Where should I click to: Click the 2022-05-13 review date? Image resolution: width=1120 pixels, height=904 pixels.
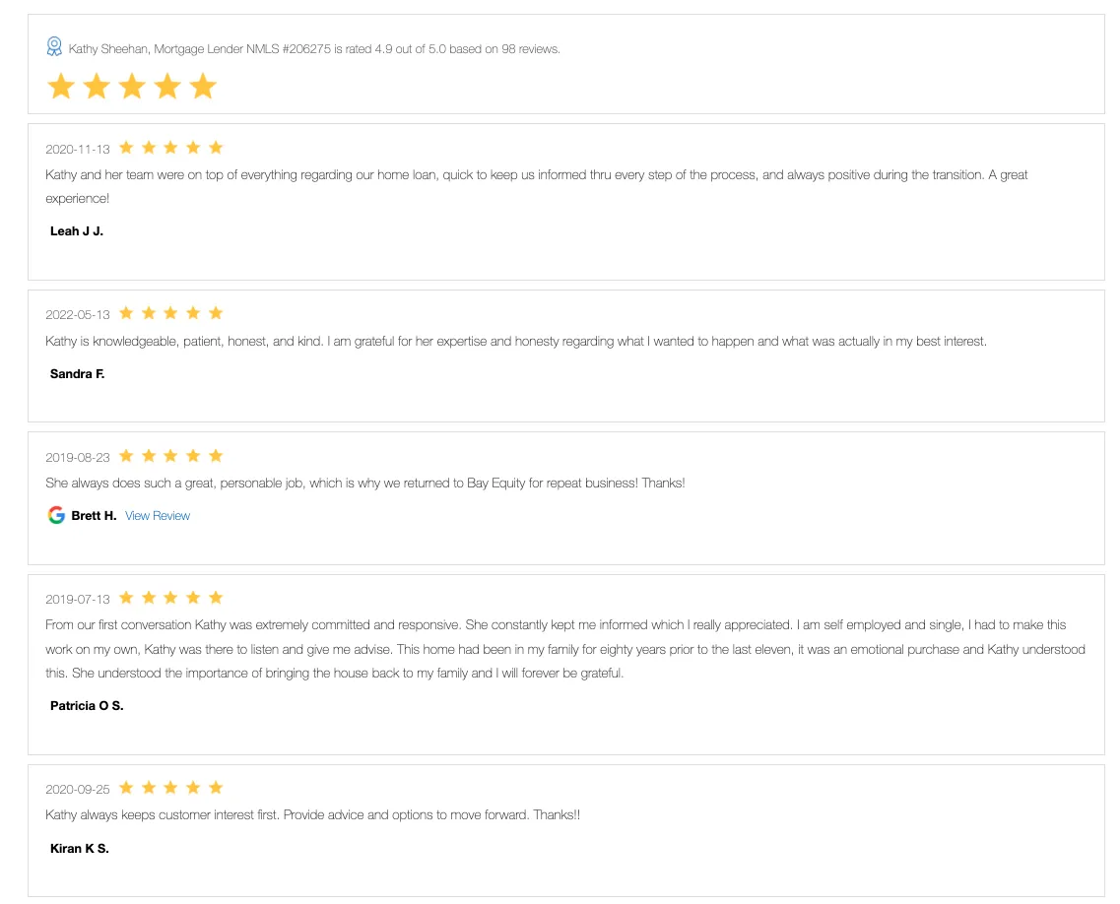(x=78, y=314)
